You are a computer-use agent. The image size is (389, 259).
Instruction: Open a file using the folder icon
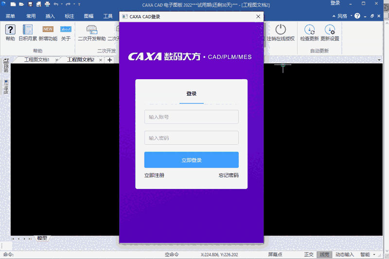(x=21, y=4)
